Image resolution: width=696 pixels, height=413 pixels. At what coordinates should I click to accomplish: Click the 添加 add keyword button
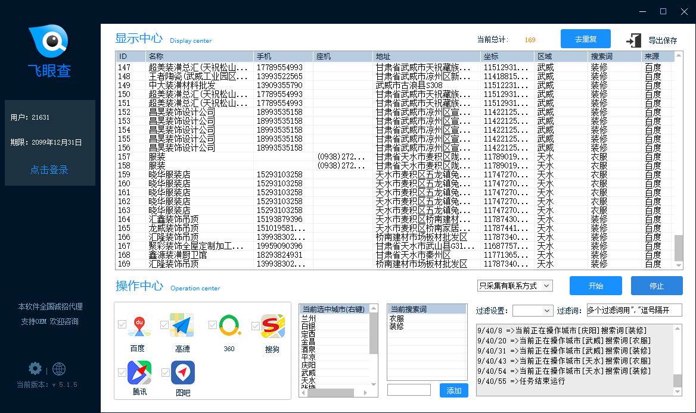click(453, 390)
